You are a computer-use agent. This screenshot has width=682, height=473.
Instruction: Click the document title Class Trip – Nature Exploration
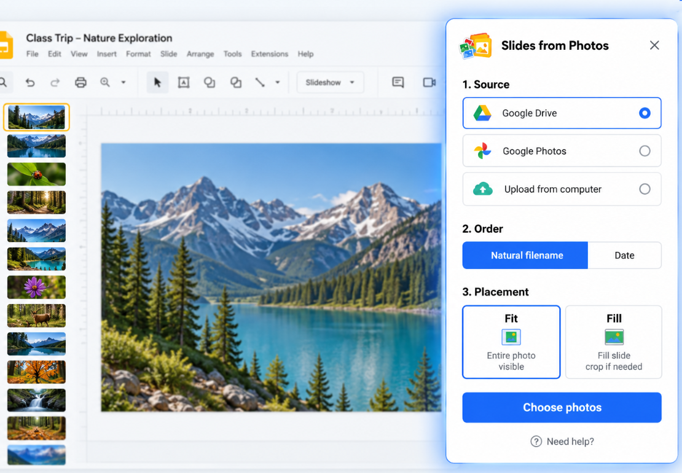(x=99, y=38)
